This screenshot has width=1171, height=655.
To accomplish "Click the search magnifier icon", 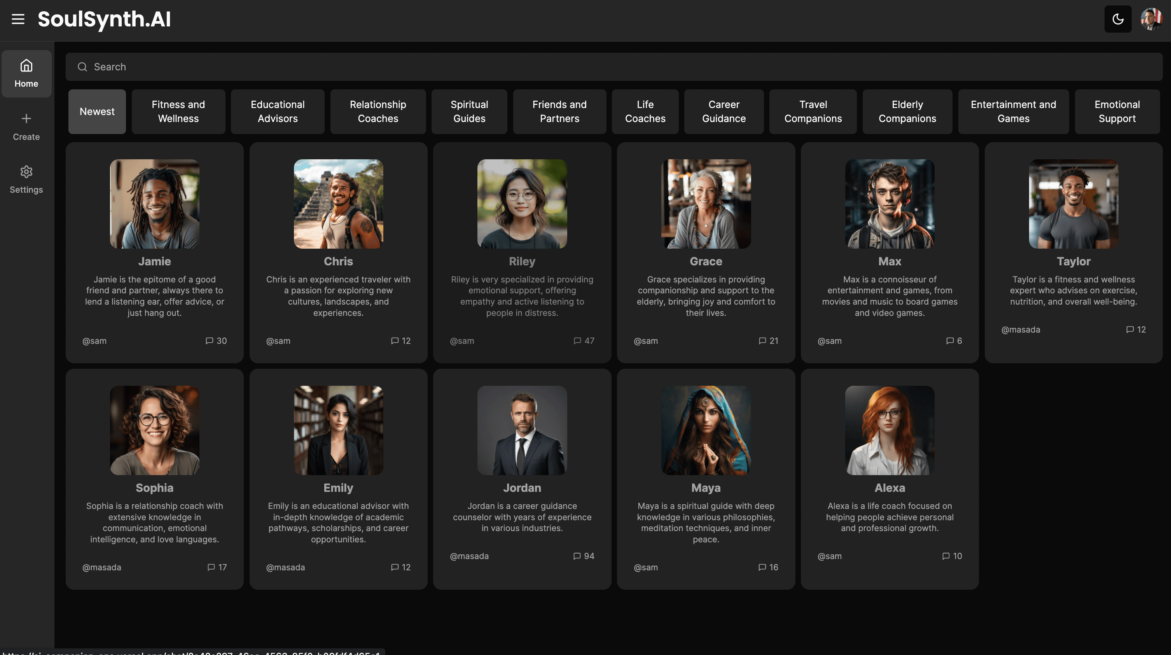I will [x=82, y=67].
